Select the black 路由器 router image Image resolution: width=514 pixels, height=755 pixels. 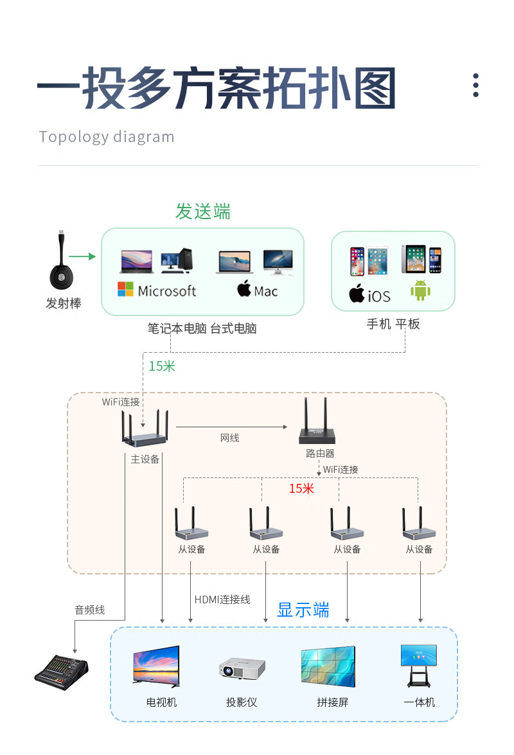[x=317, y=421]
